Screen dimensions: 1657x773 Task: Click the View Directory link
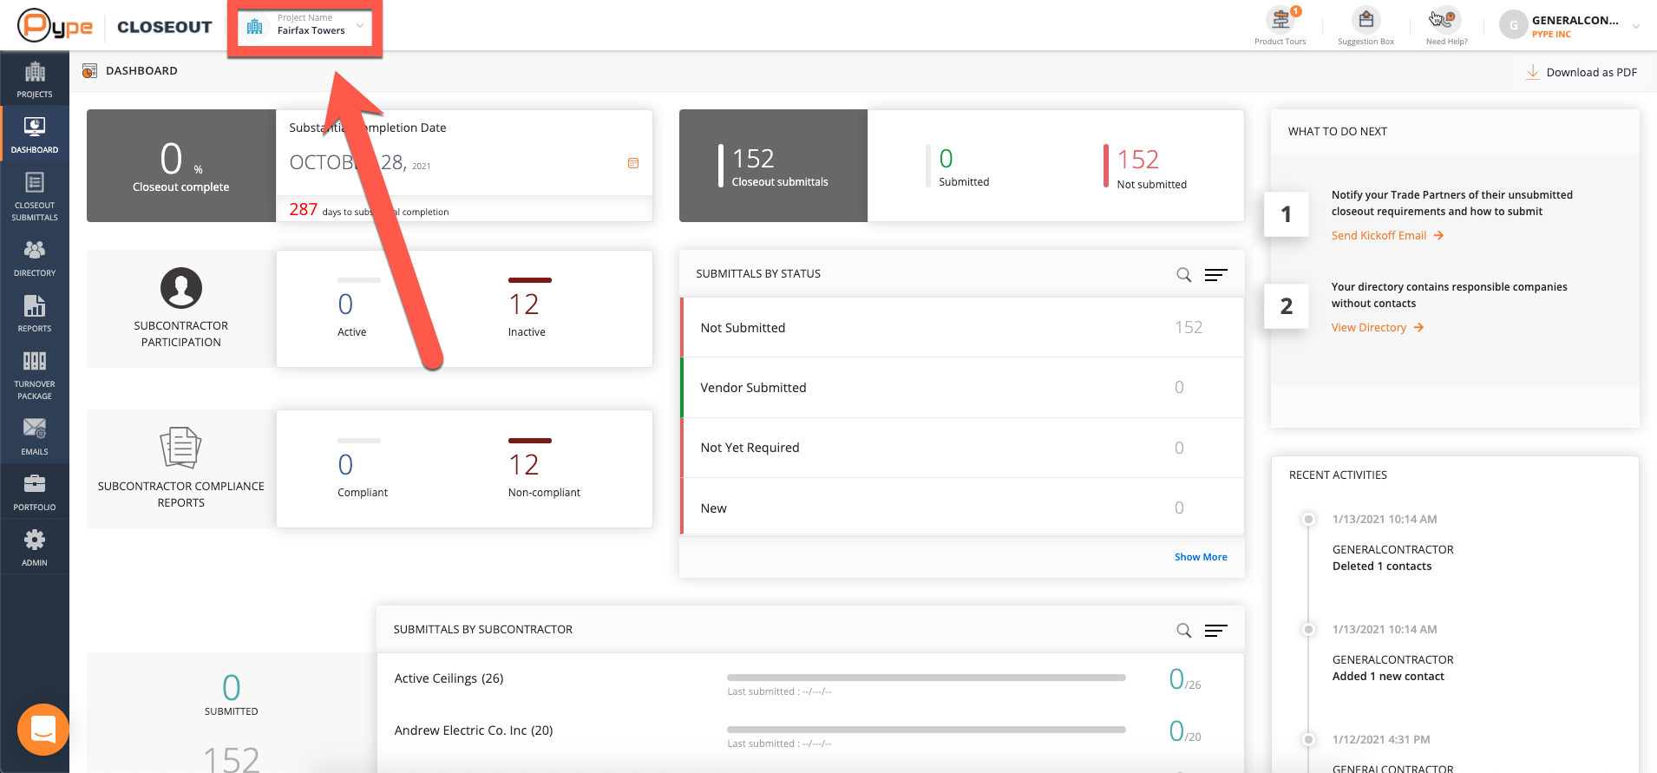pyautogui.click(x=1378, y=327)
